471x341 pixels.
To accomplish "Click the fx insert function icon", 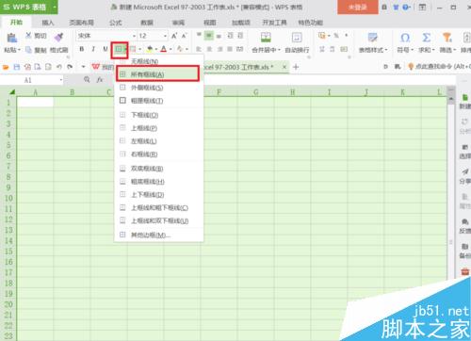I will [100, 80].
